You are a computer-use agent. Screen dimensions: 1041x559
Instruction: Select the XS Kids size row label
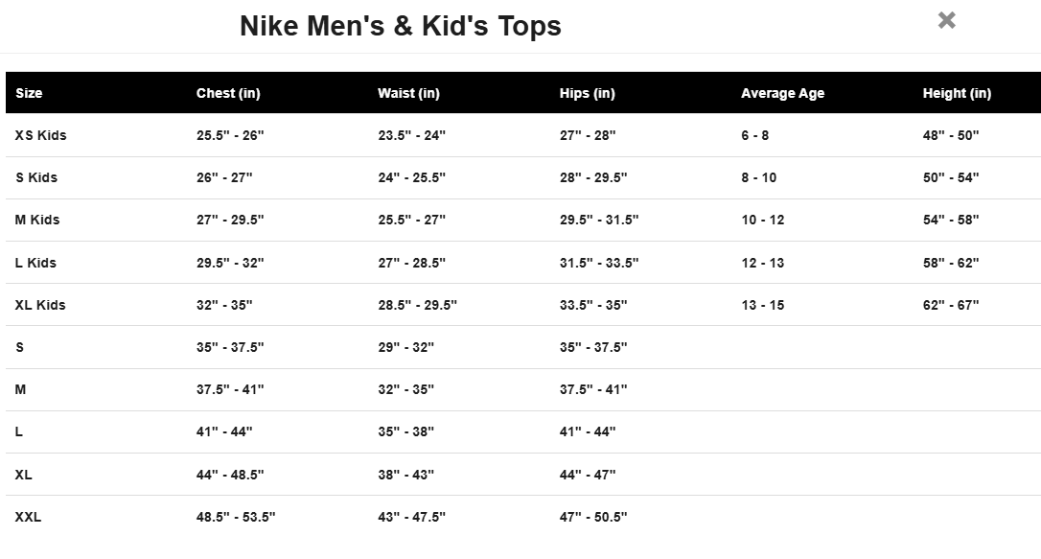[x=41, y=135]
